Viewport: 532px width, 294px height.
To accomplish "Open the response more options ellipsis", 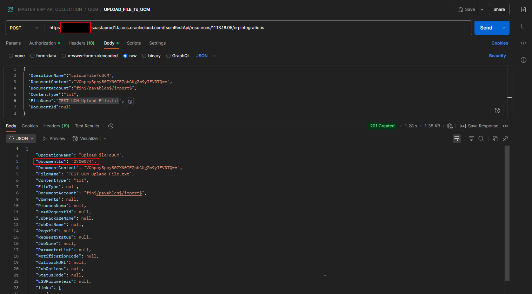I will 505,126.
